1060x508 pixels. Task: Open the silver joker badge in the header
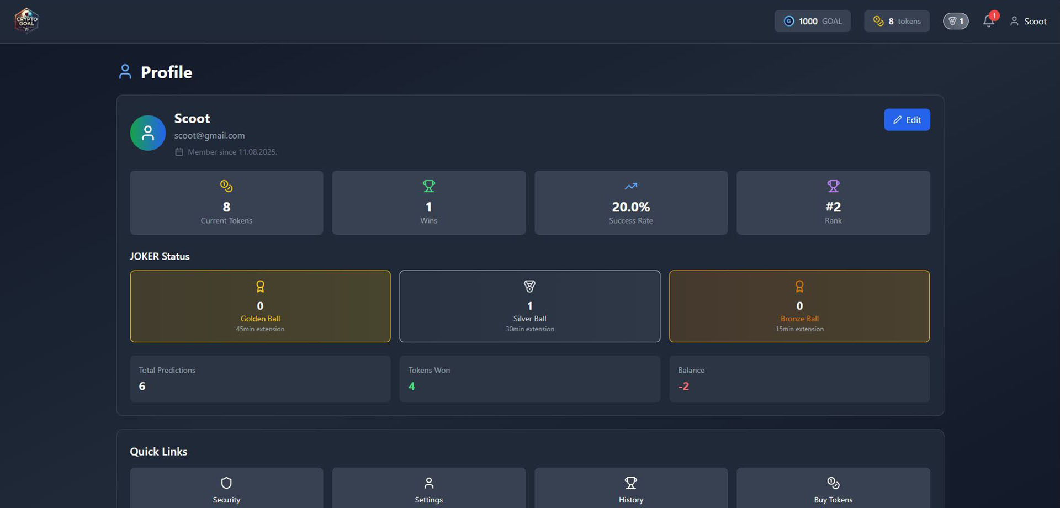coord(956,21)
